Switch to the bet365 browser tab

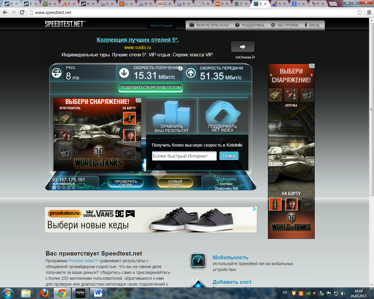point(49,4)
